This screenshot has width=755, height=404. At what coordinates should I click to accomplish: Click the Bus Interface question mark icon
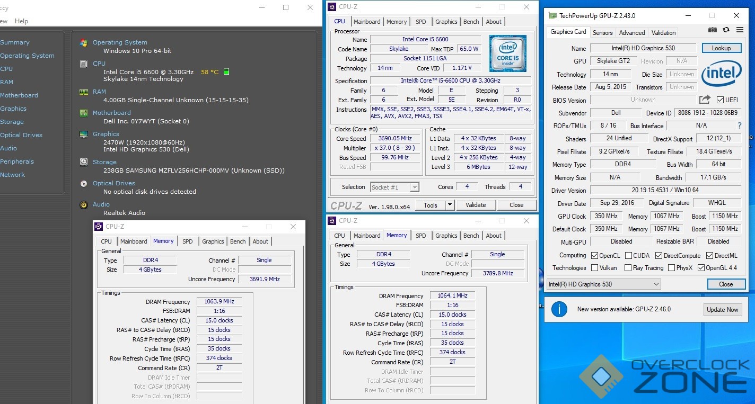click(740, 125)
